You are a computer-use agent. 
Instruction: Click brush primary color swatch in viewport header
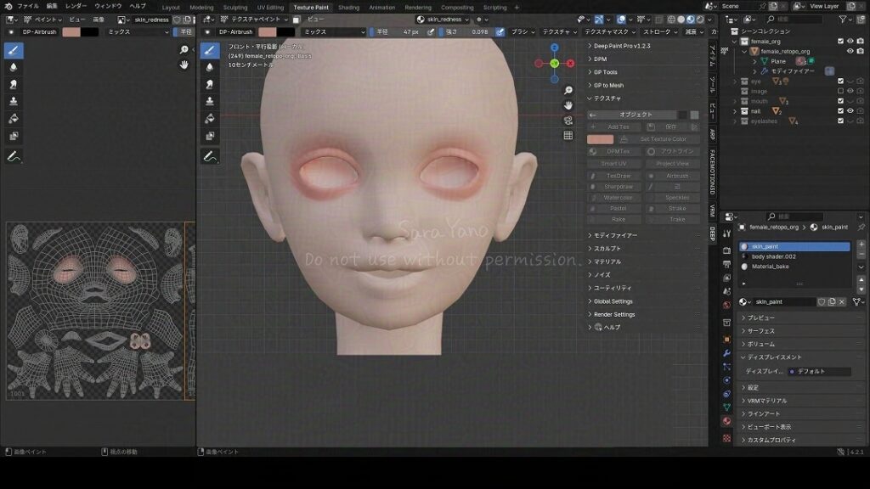[x=268, y=31]
